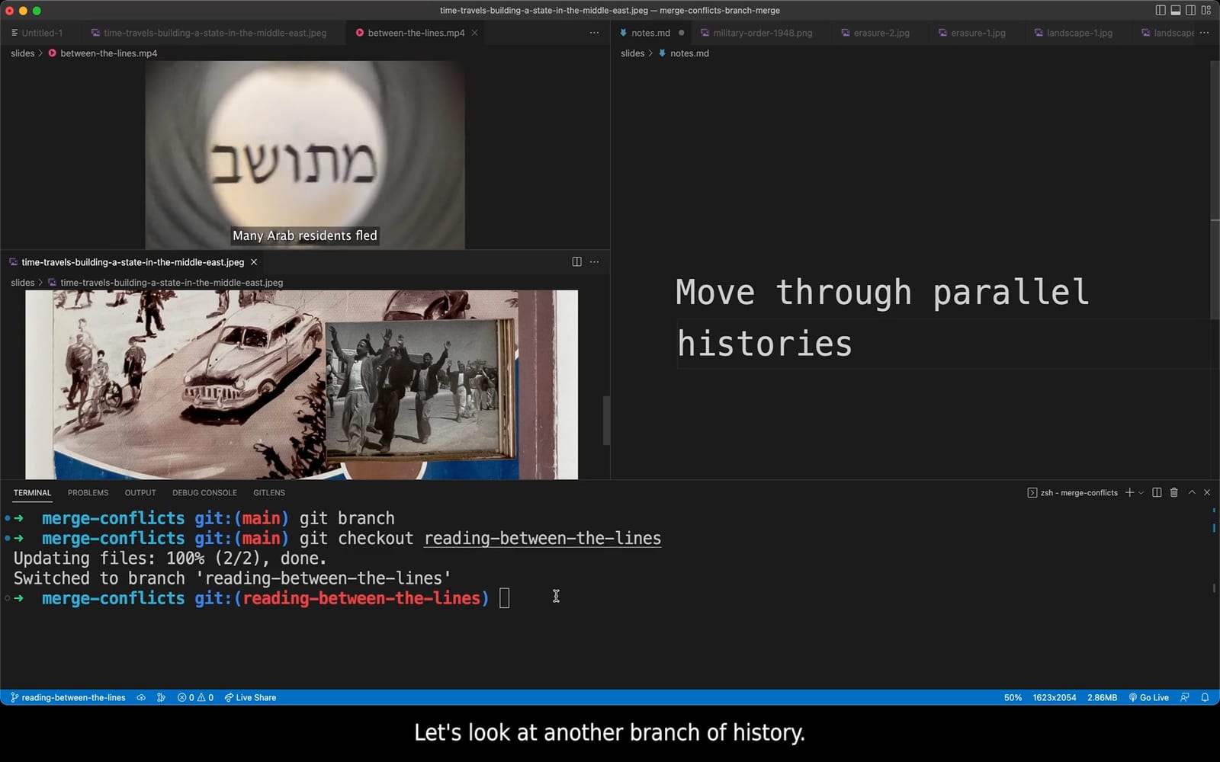Split the terminal

pos(1157,493)
